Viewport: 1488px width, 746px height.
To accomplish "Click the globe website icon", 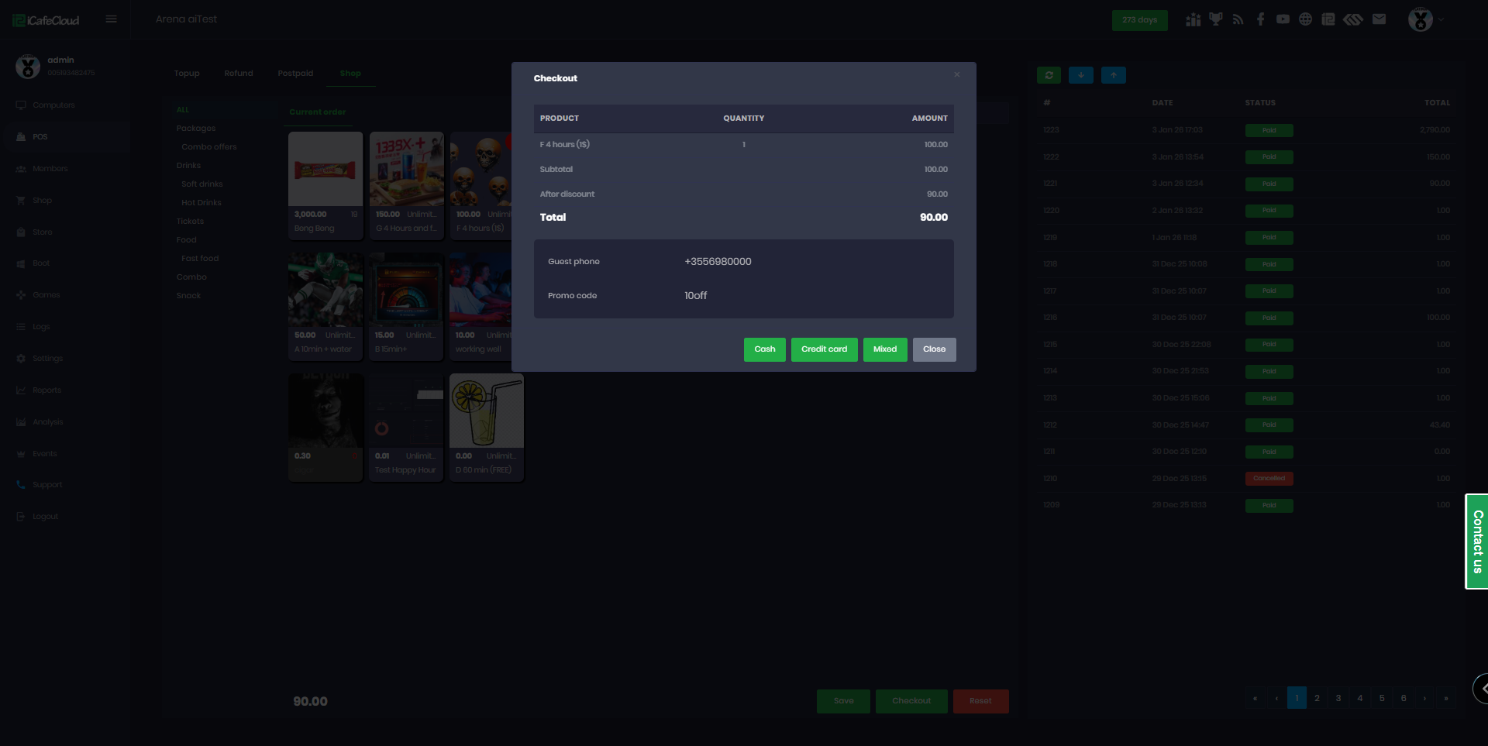I will [x=1305, y=19].
